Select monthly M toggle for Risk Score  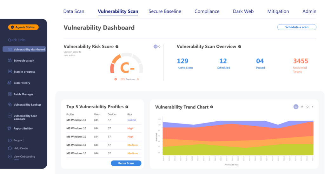156,47
